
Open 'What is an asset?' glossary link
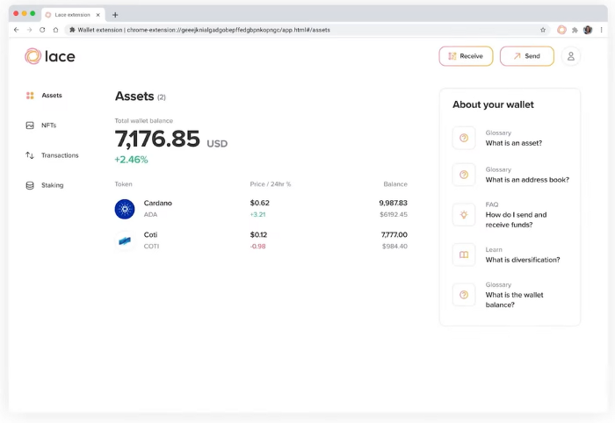514,143
